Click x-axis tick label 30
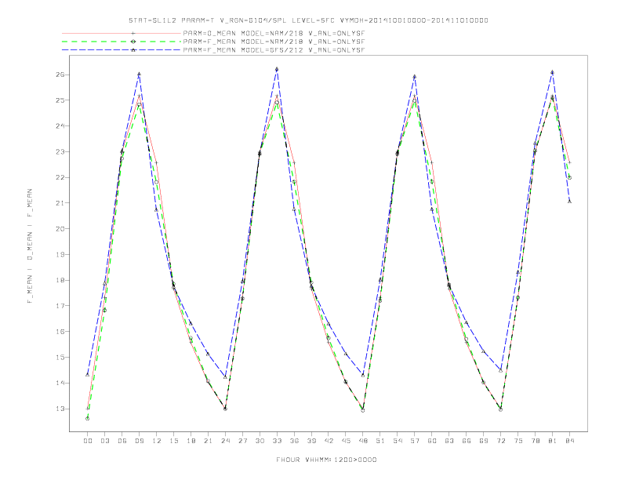Viewport: 621px width, 480px height. [260, 441]
